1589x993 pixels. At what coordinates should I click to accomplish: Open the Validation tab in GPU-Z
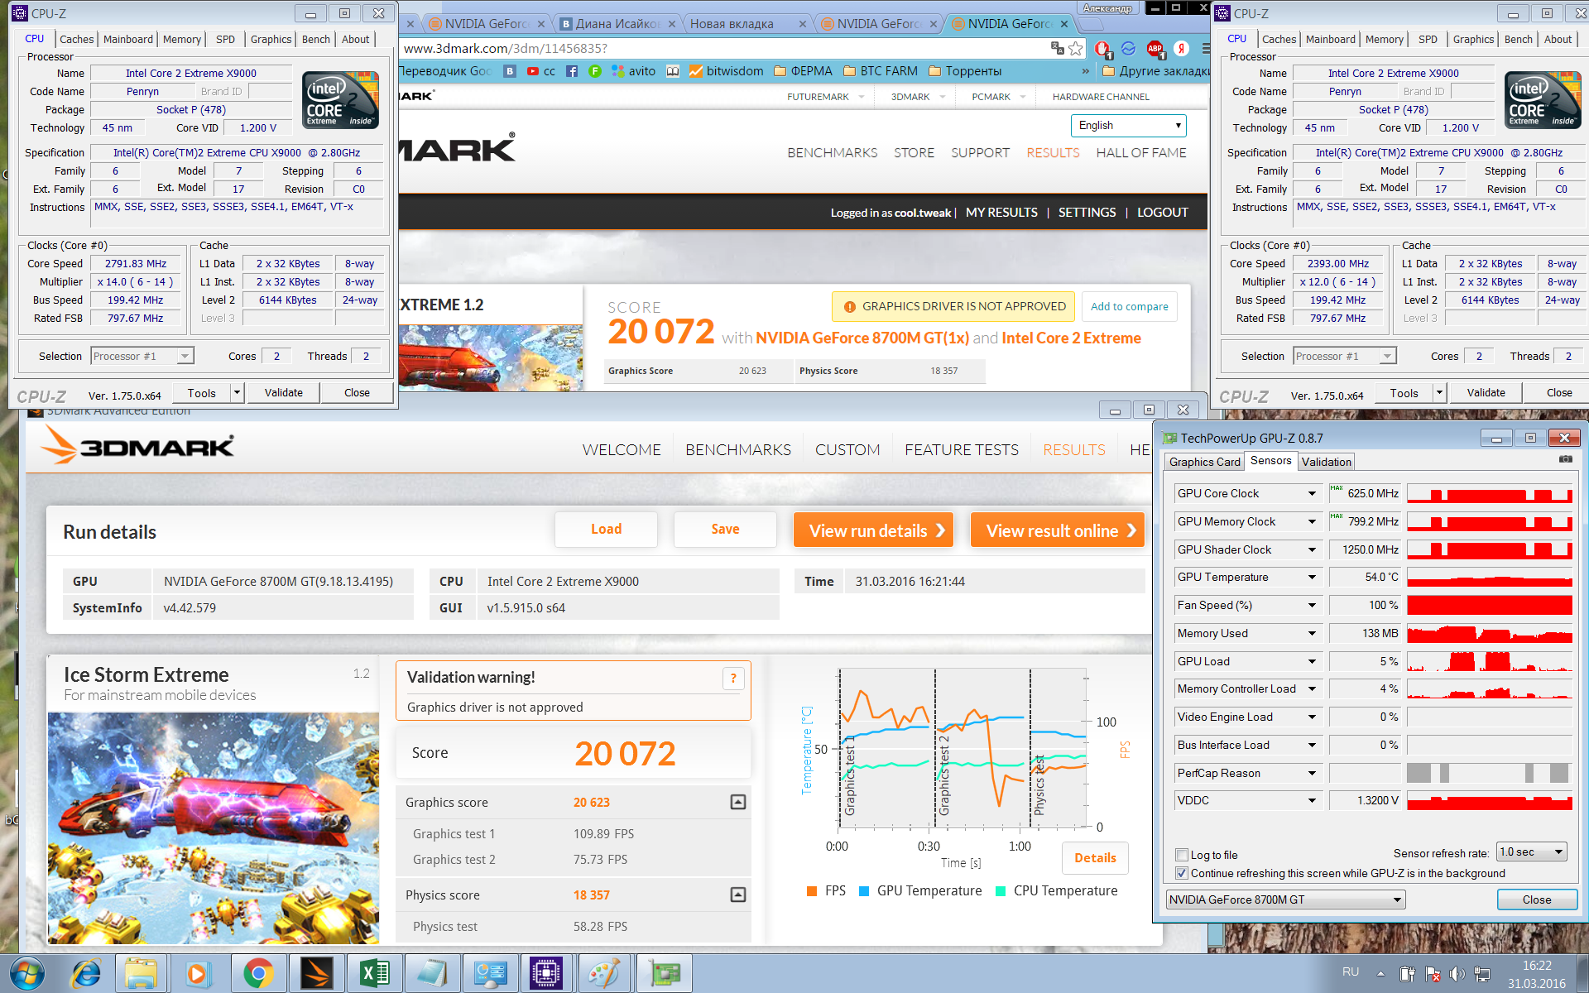(x=1326, y=462)
